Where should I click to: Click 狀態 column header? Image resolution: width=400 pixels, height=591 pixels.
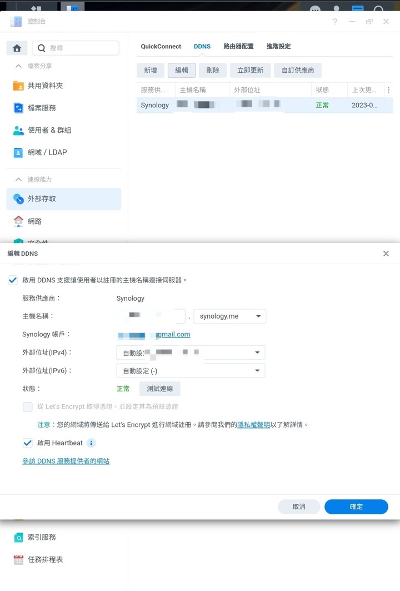(x=329, y=90)
